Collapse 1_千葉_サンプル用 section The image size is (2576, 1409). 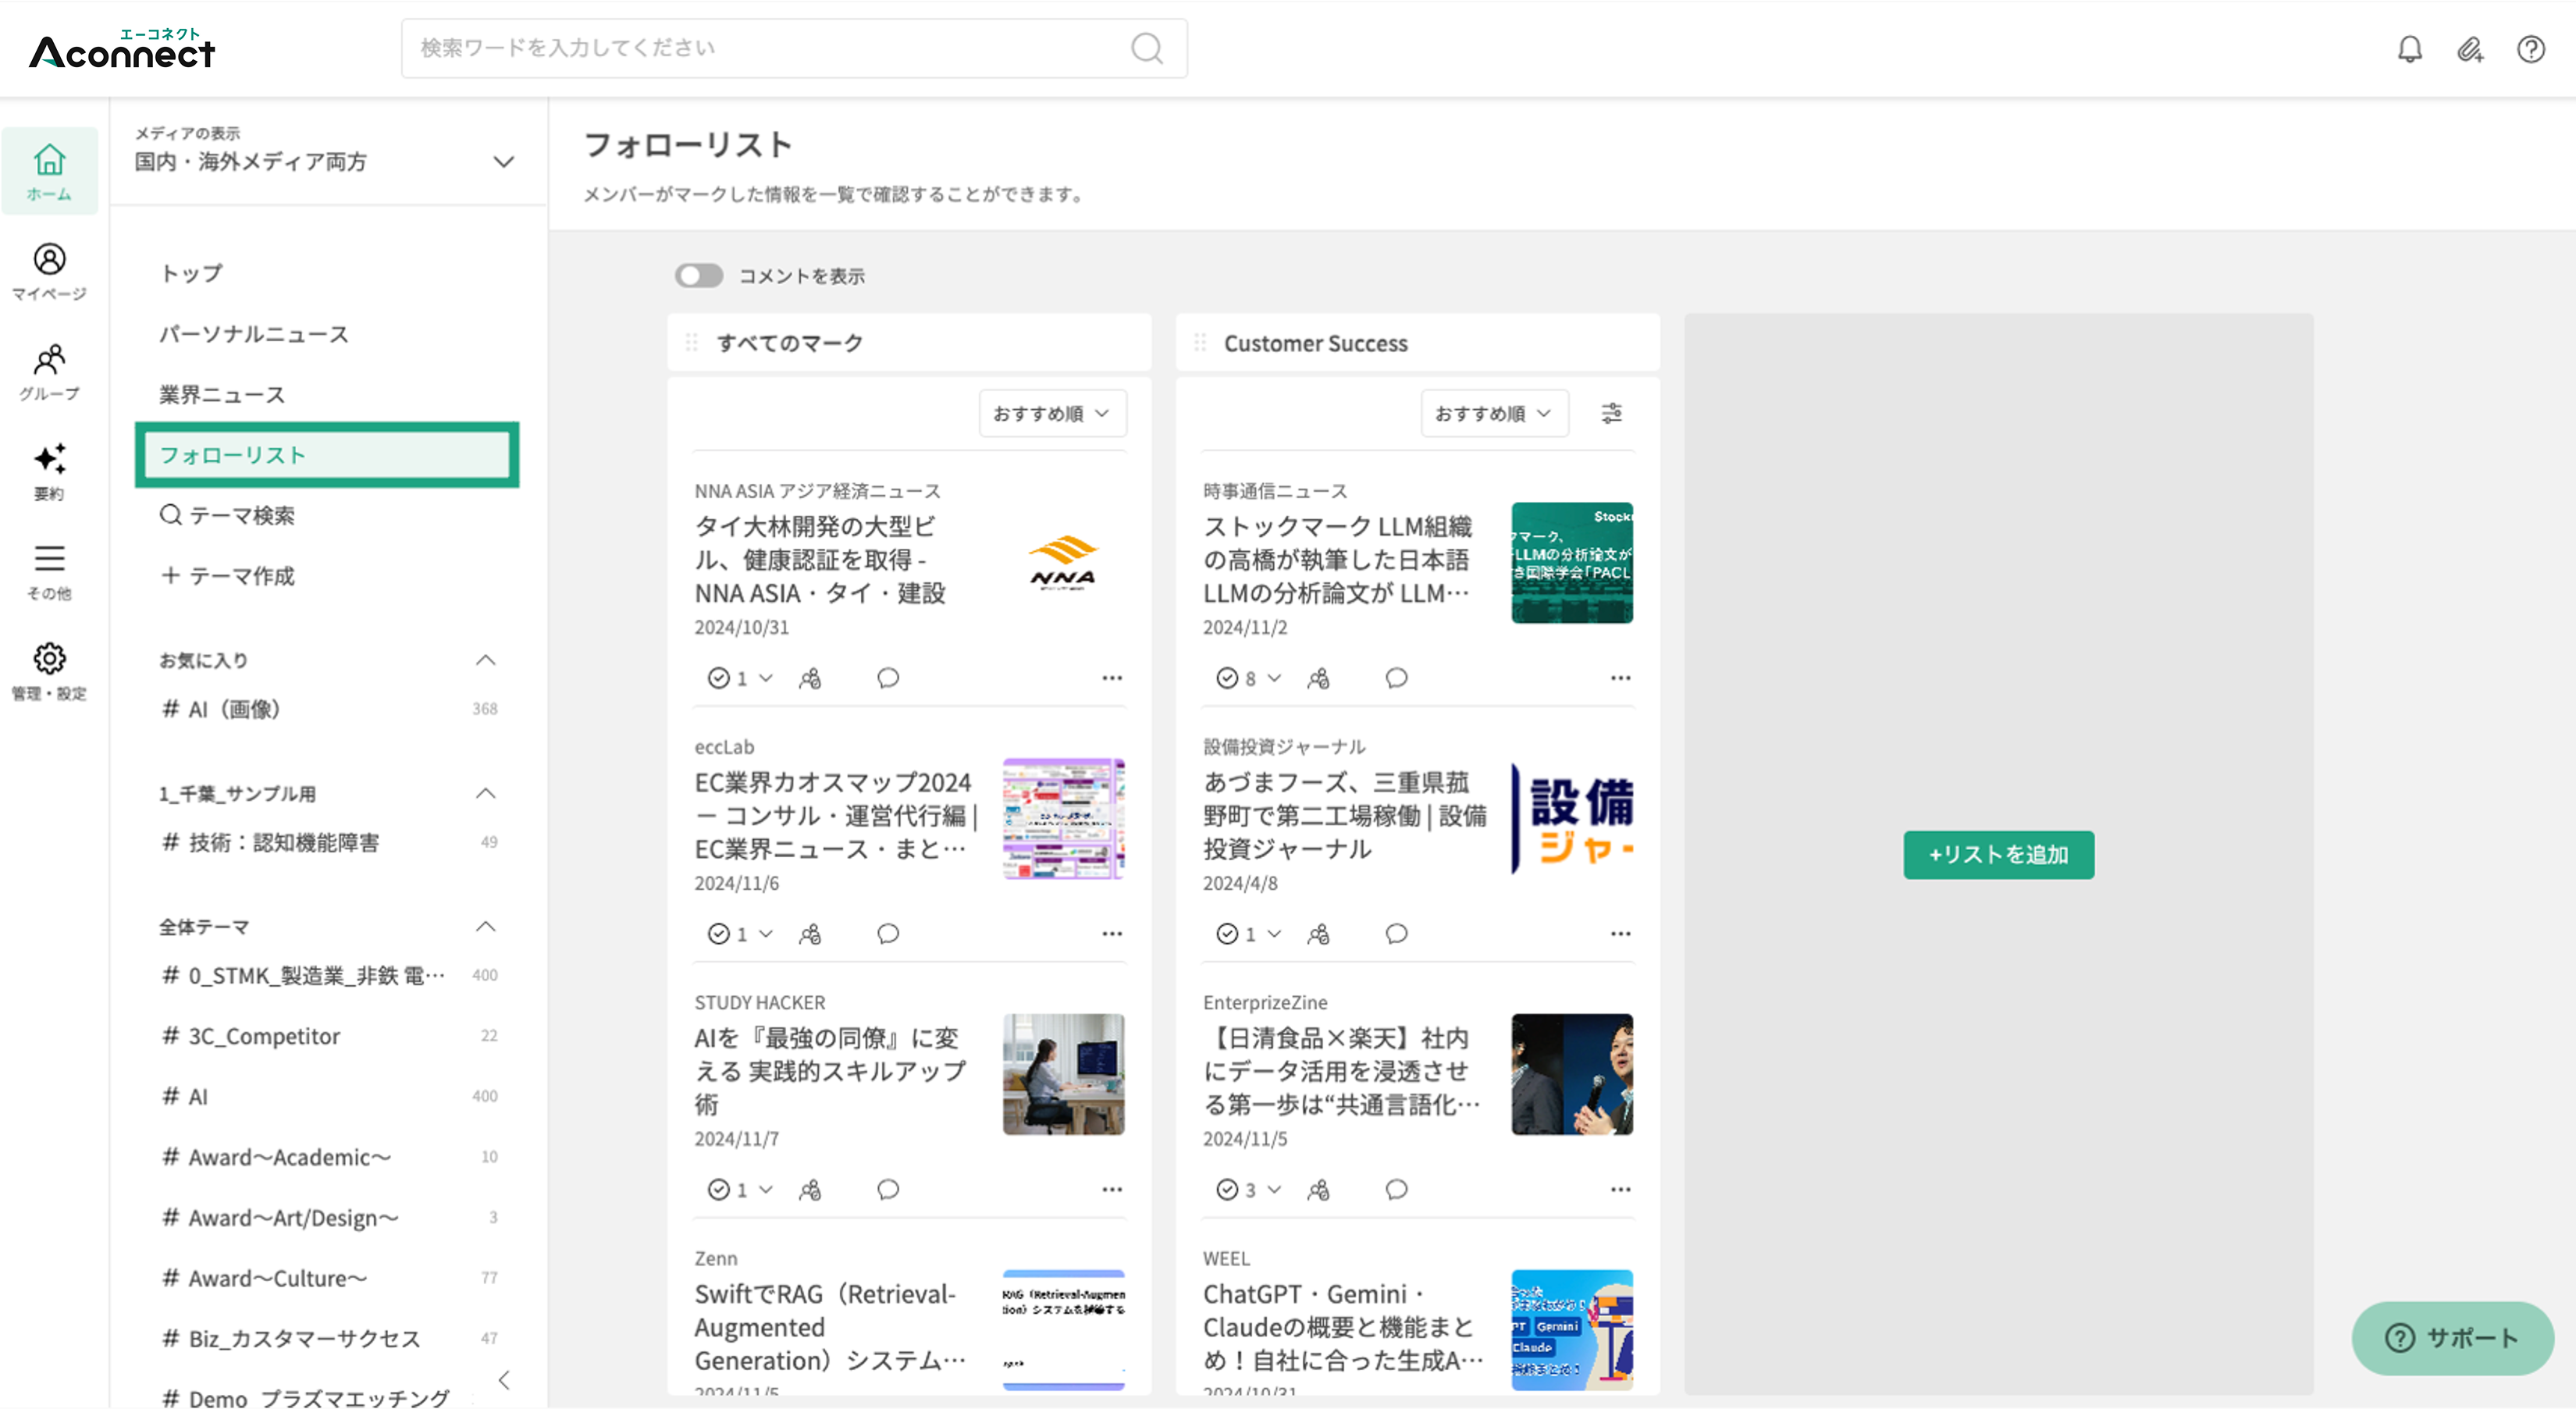[x=486, y=793]
